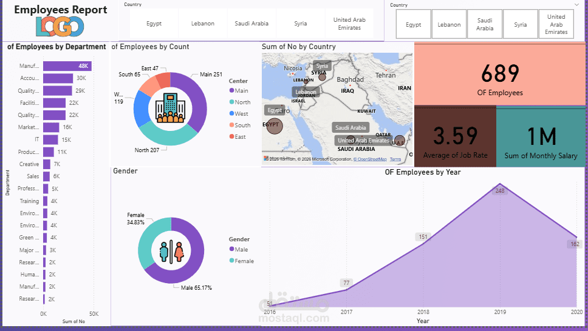Click the North legend color marker
Viewport: 588px width, 331px height.
tap(232, 102)
